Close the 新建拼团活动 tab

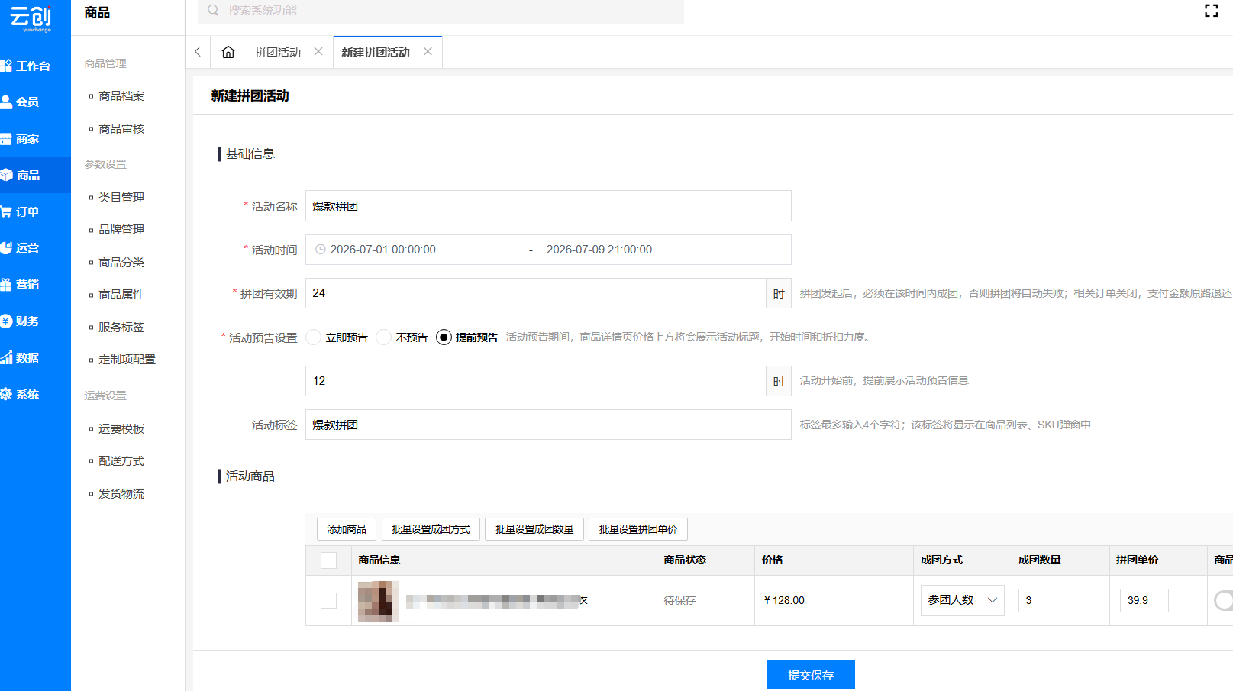coord(428,51)
